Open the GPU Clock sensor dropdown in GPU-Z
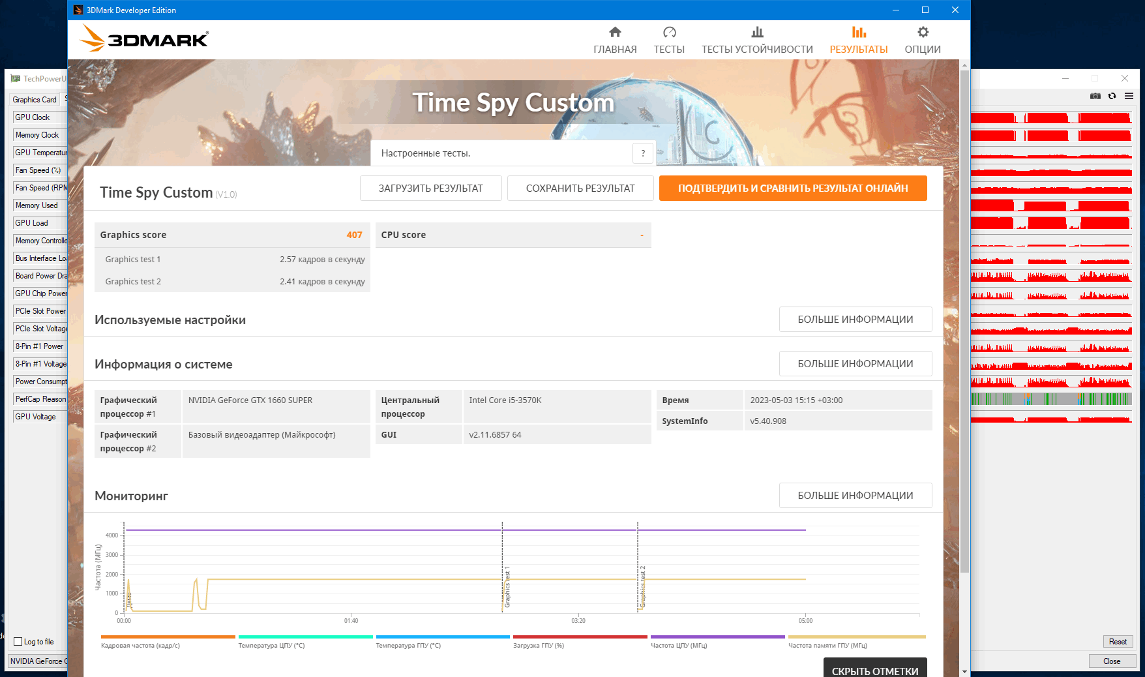Screen dimensions: 1145x677 click(40, 117)
